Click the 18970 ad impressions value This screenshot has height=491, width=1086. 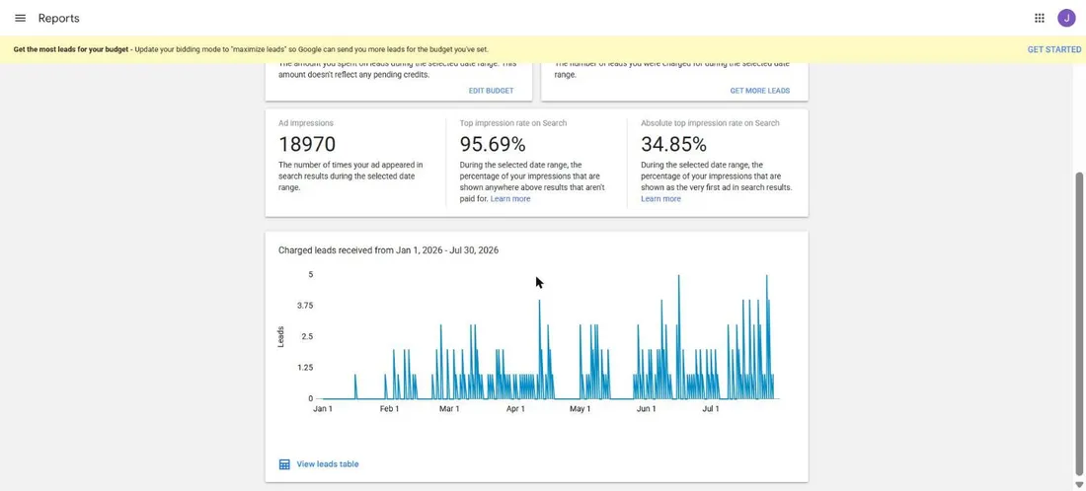pos(307,145)
